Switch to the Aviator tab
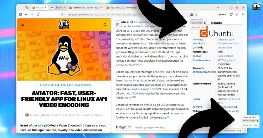 coord(39,8)
